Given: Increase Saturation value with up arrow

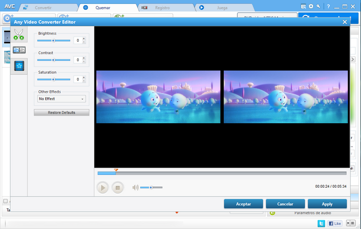Looking at the screenshot, I should click(84, 78).
